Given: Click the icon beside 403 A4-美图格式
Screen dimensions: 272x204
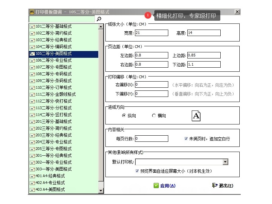Looking at the screenshot, I should [32, 190].
